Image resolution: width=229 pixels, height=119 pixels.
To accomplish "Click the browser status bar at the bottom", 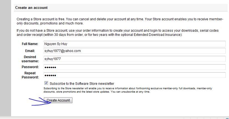I will (114, 118).
